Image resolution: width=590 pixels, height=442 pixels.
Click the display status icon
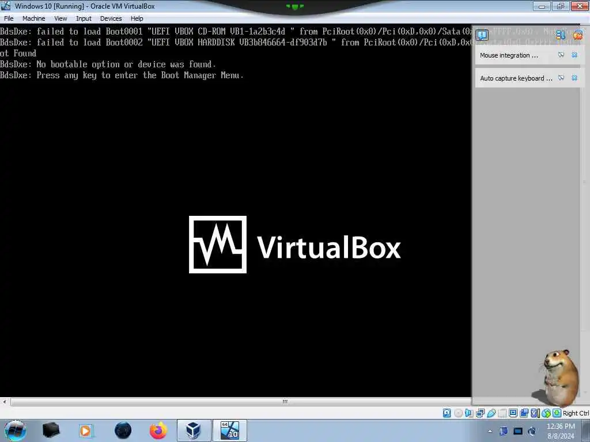[x=513, y=413]
